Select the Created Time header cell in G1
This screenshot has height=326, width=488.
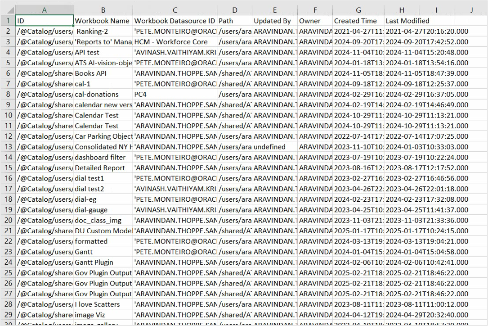coord(358,21)
